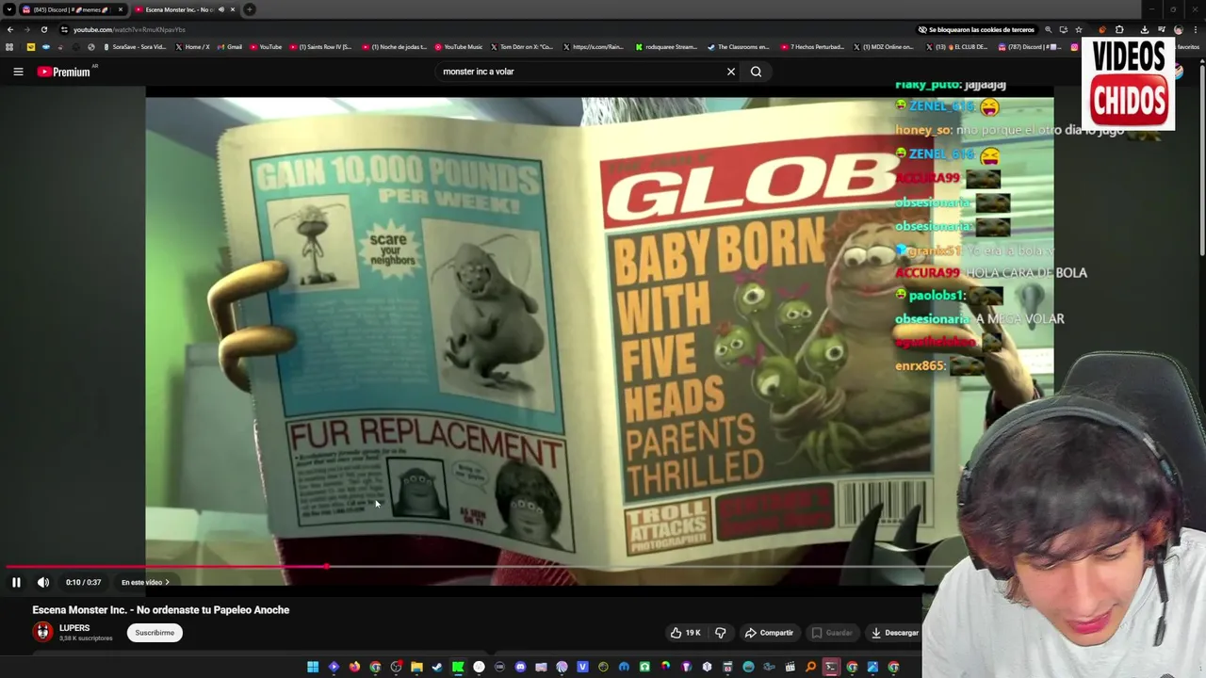Open Firefox from the taskbar
1206x678 pixels.
point(354,667)
